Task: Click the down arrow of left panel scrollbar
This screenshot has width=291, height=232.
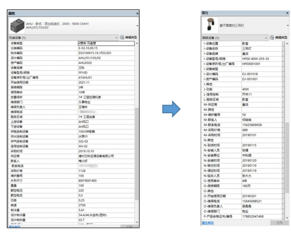Action: pyautogui.click(x=137, y=222)
